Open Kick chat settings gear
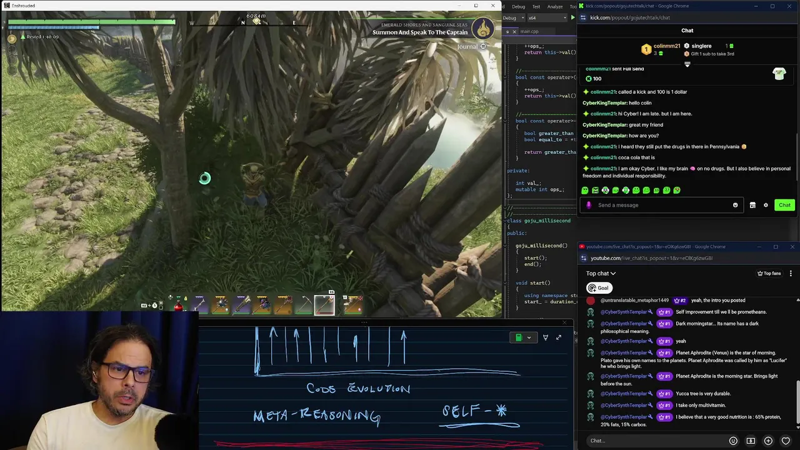Image resolution: width=800 pixels, height=450 pixels. tap(766, 205)
